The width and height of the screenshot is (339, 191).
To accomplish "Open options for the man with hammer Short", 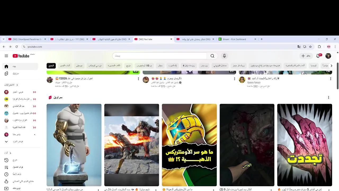I will click(98, 190).
